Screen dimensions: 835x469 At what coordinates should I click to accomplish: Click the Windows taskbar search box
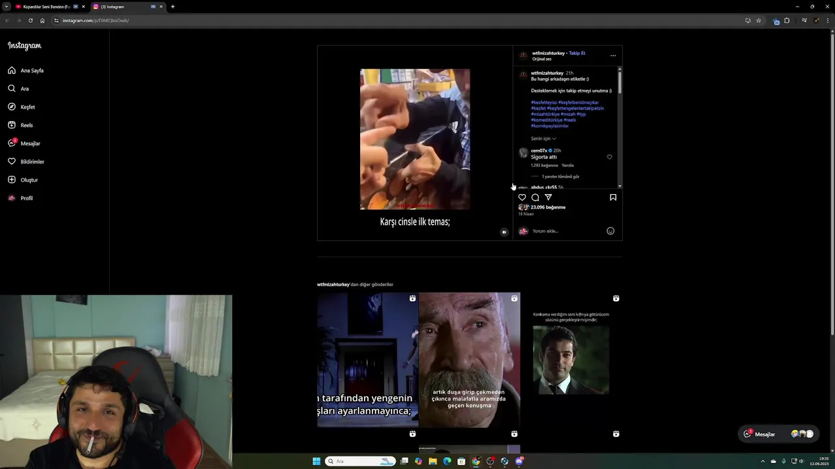pyautogui.click(x=361, y=461)
